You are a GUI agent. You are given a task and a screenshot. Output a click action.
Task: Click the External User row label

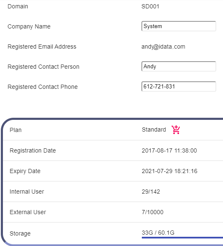click(x=28, y=212)
